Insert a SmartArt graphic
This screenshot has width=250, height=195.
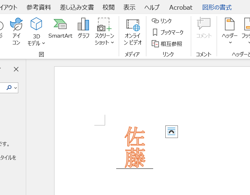click(x=60, y=29)
